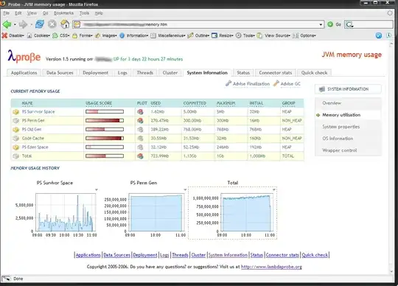Open the CSS toolbar menu
The width and height of the screenshot is (398, 286).
[x=61, y=35]
